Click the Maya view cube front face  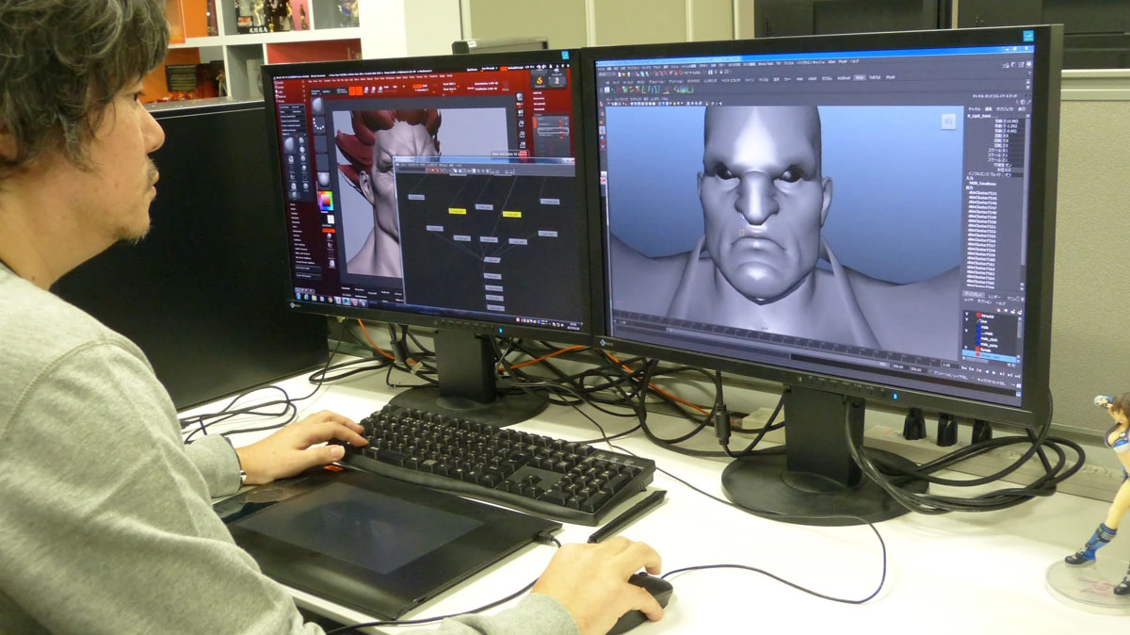tap(948, 121)
